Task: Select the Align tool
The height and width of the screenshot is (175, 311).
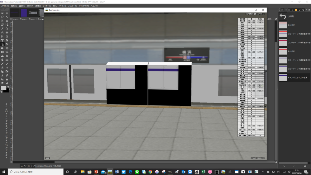Action: (x=2, y=36)
